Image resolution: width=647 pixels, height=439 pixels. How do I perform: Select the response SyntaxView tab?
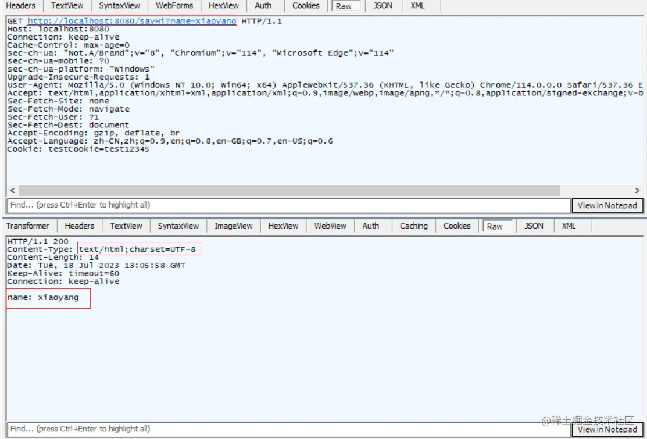coord(178,226)
